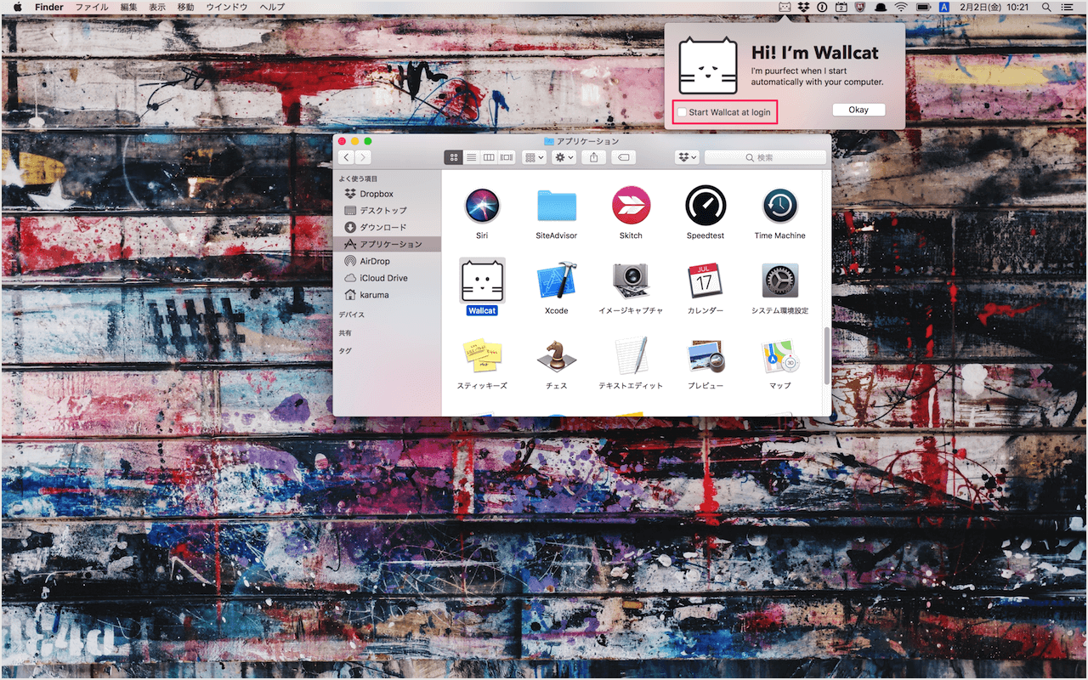This screenshot has width=1088, height=680.
Task: Open the item arrangement dropdown
Action: point(535,157)
